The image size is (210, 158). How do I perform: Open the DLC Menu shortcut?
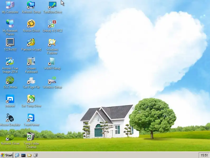pos(10,80)
